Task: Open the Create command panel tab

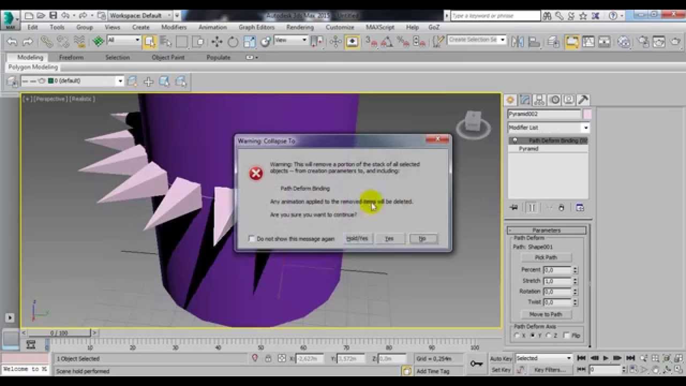Action: coord(510,100)
